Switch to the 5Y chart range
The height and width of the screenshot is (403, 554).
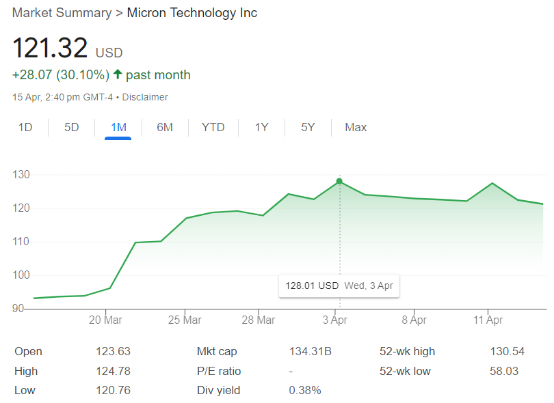coord(308,127)
